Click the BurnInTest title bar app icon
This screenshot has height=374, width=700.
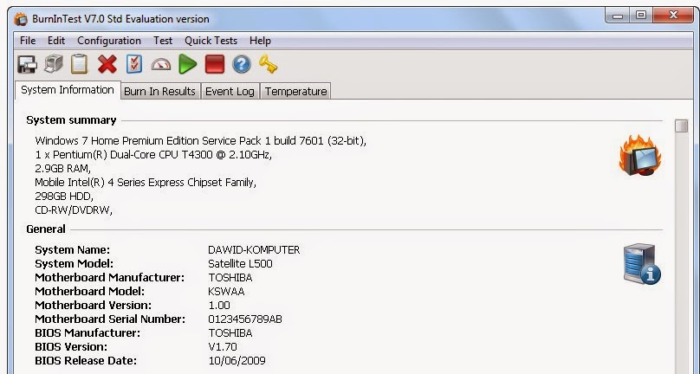pos(21,19)
